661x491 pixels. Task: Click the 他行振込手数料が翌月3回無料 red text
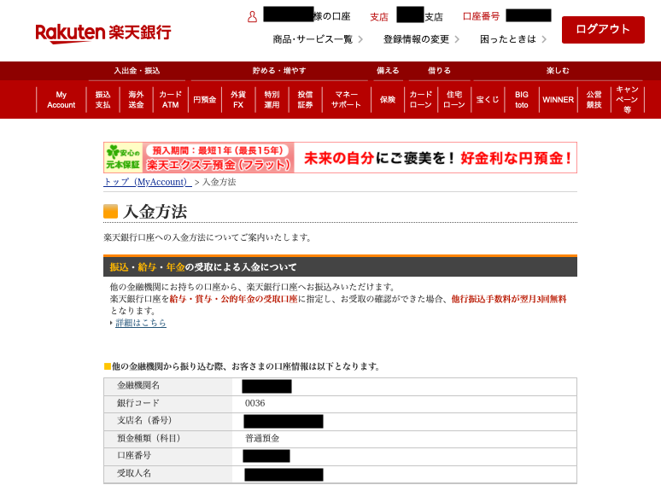[509, 299]
